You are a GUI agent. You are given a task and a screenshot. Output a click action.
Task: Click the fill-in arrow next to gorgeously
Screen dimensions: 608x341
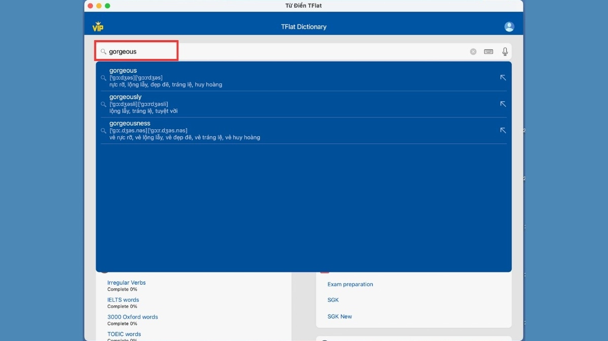(502, 104)
